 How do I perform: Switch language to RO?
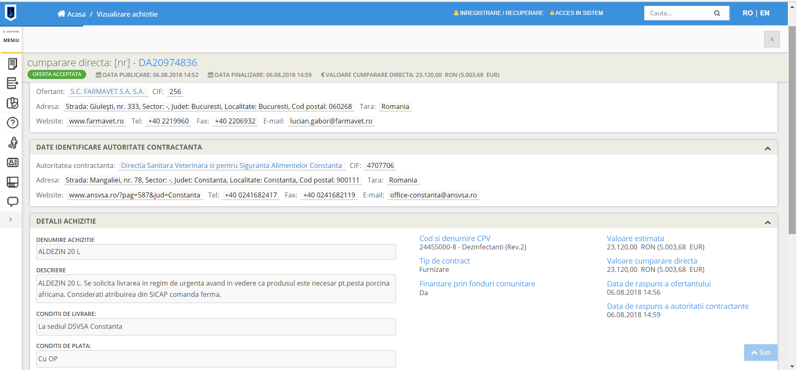747,13
